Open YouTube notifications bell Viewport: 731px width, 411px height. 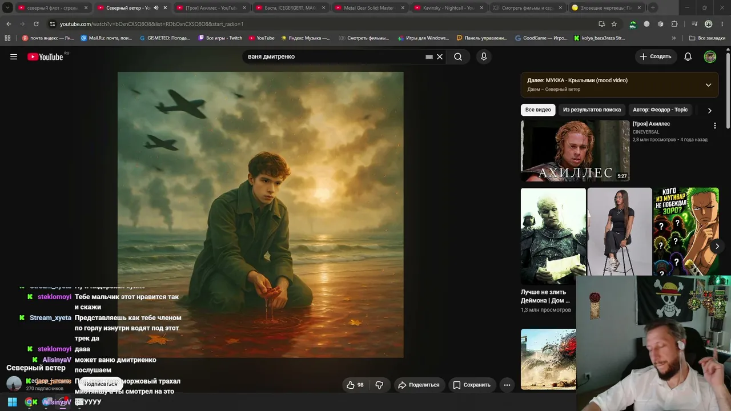(x=688, y=57)
